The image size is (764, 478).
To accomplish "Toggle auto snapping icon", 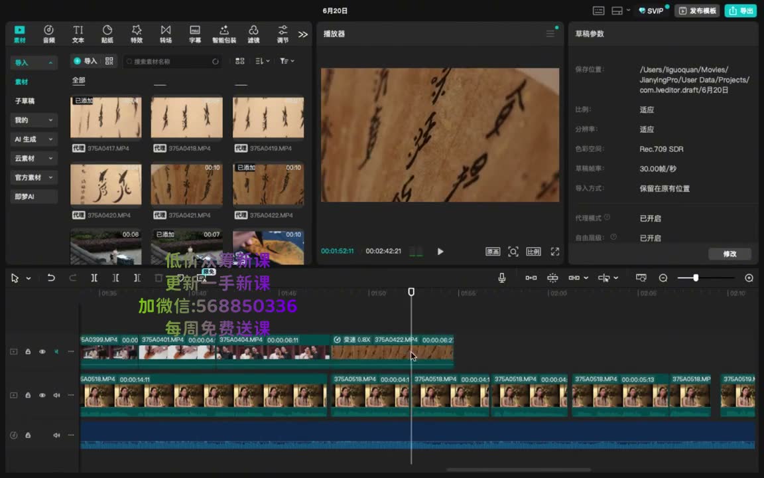I will (x=552, y=278).
